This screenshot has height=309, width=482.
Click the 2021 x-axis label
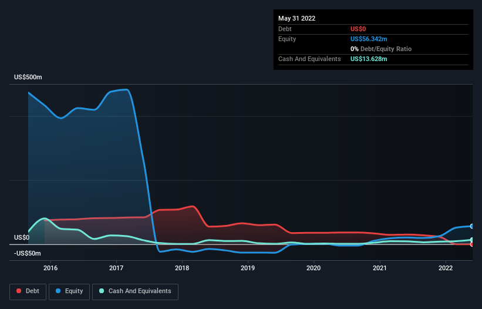tap(380, 268)
